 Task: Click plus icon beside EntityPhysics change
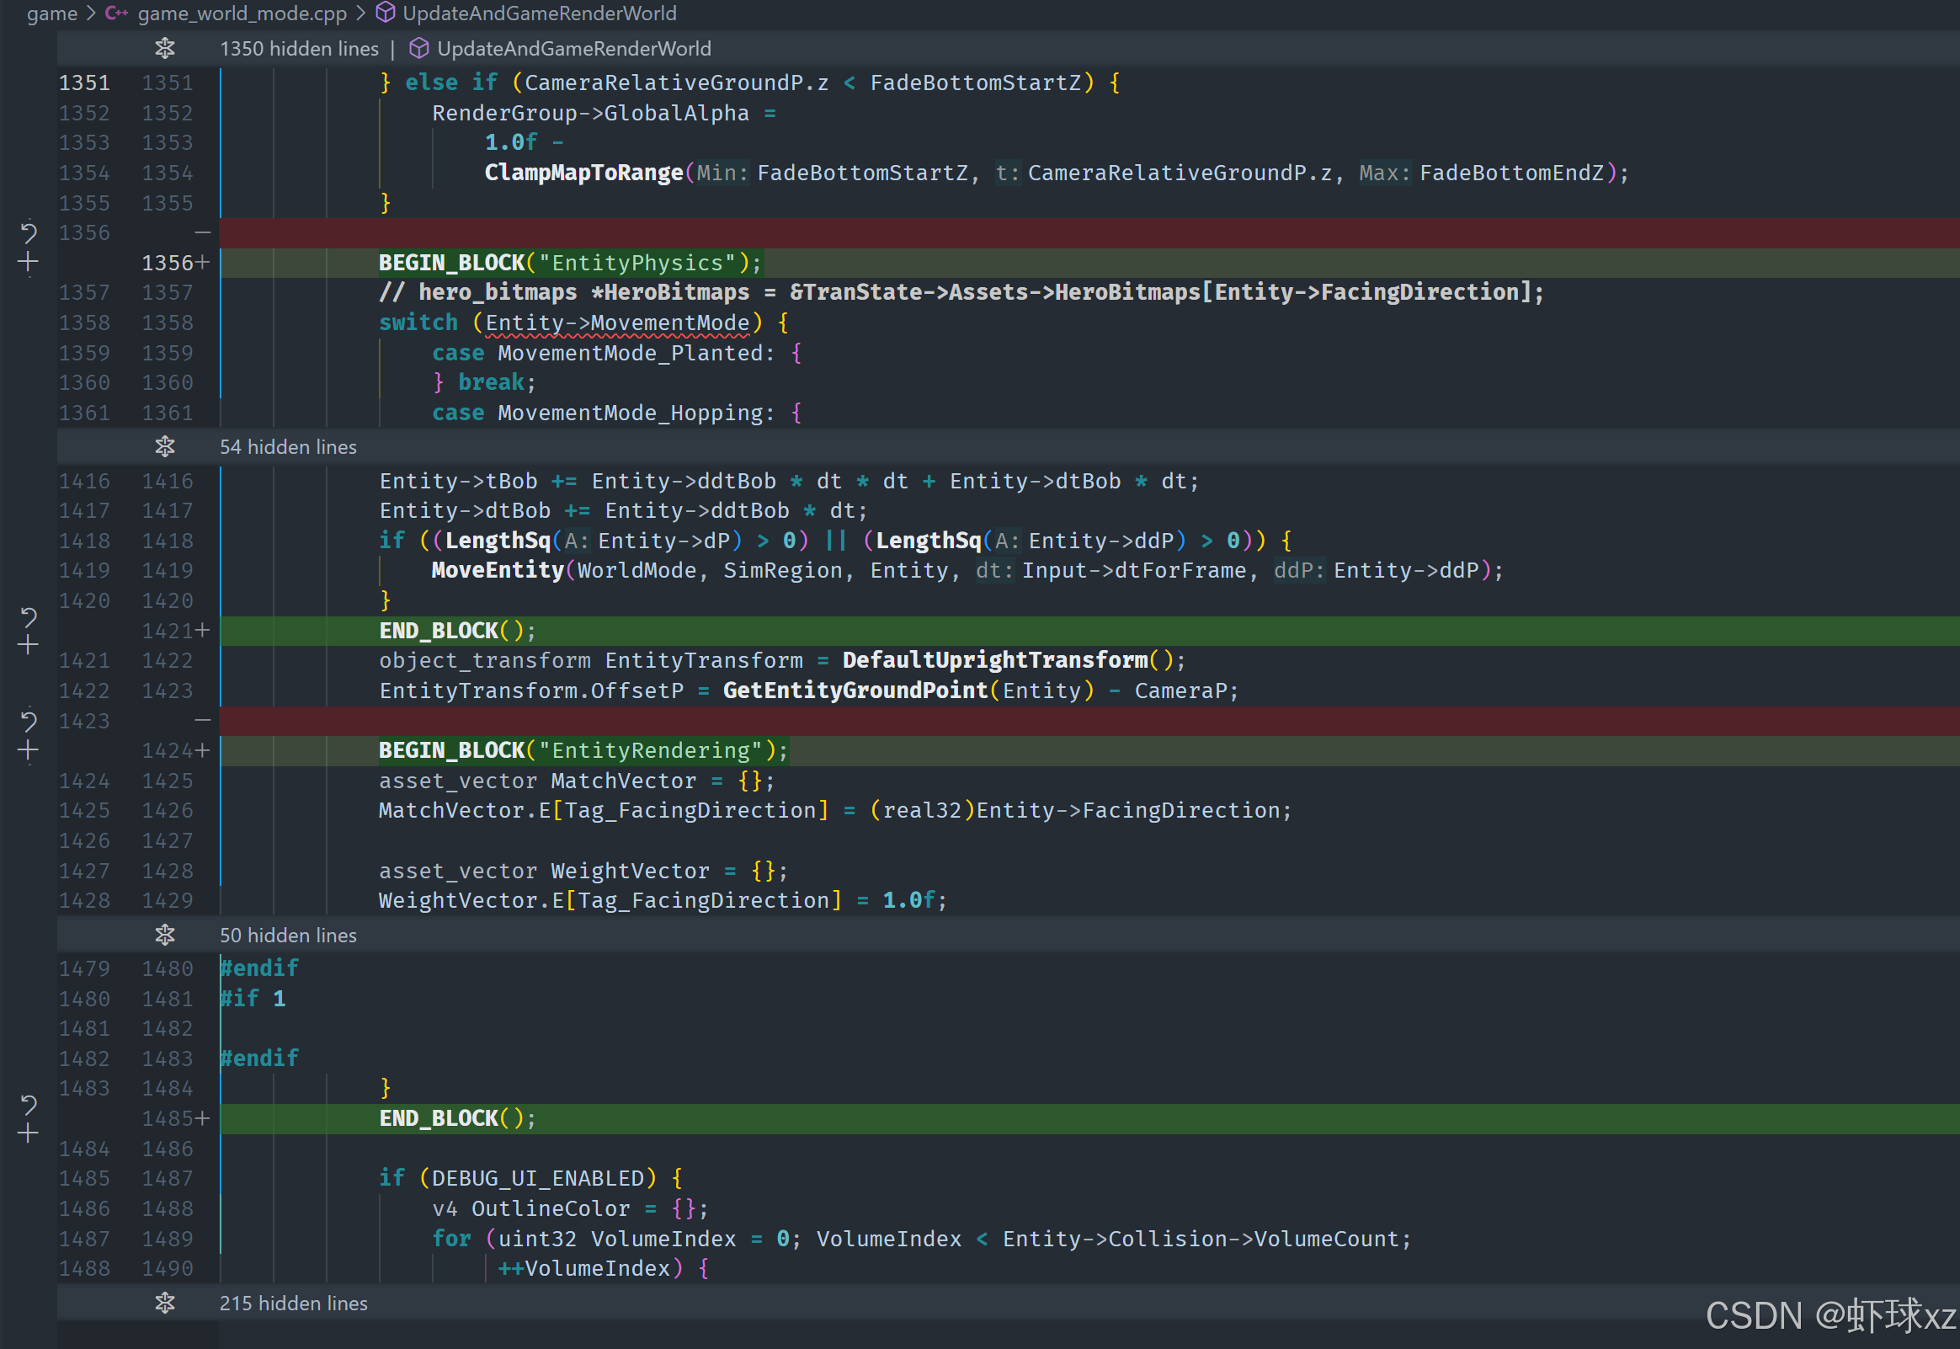point(29,263)
